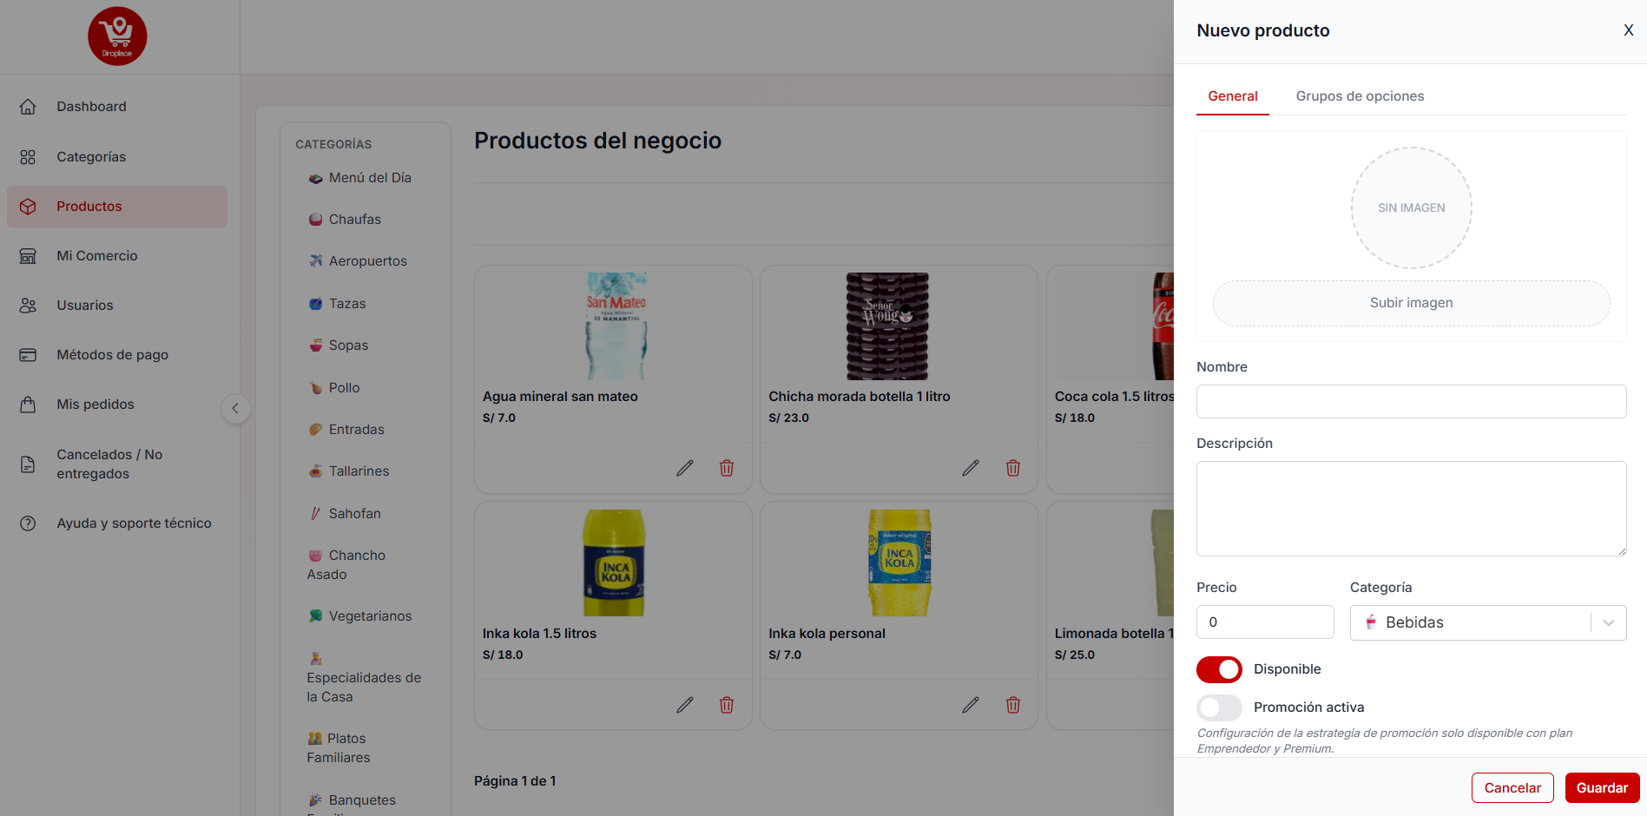The image size is (1647, 816).
Task: Click the Página 1 de 1 text
Action: coord(515,781)
